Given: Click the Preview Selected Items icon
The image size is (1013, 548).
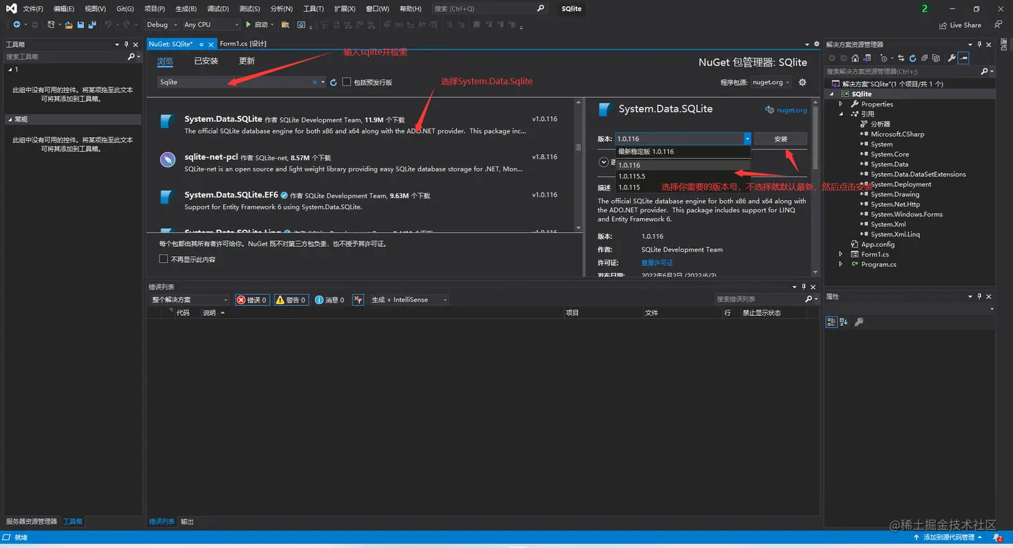Looking at the screenshot, I should pos(963,58).
